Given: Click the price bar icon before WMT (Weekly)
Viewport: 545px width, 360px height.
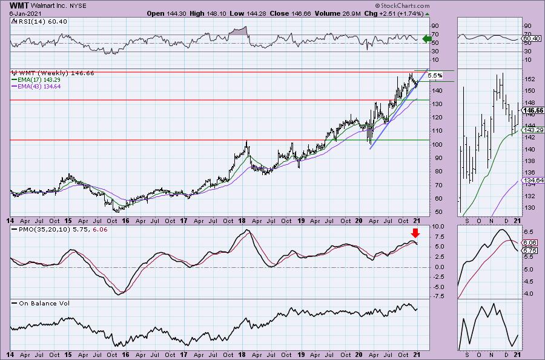Looking at the screenshot, I should click(x=15, y=73).
